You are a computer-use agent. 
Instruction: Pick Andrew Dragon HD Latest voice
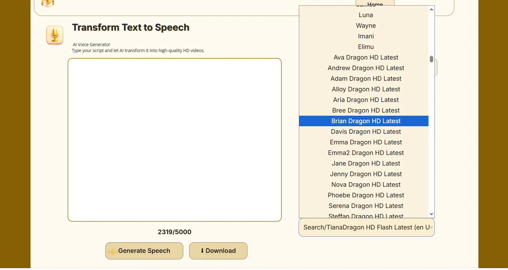364,68
